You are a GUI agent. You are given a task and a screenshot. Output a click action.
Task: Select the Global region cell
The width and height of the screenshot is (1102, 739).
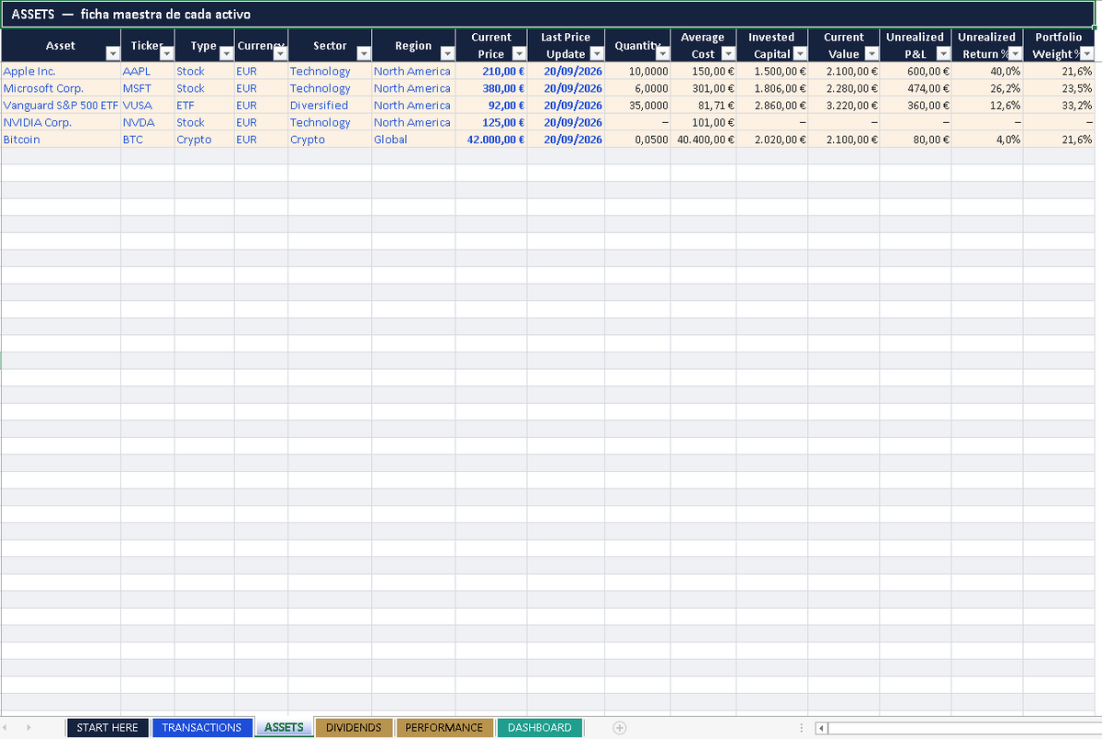click(x=413, y=140)
